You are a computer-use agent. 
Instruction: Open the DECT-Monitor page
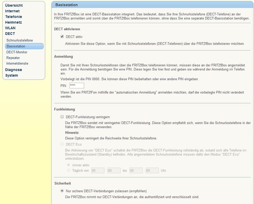(17, 52)
